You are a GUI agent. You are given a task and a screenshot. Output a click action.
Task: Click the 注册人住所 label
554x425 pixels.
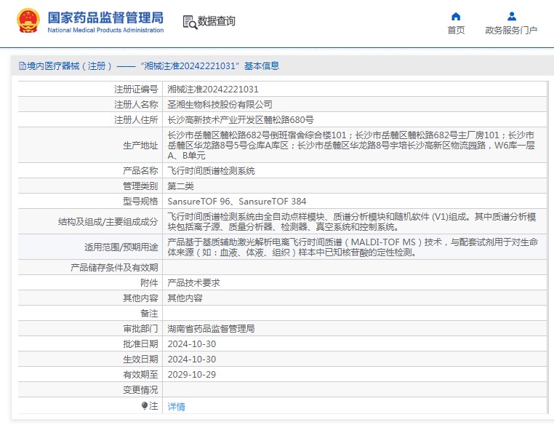point(136,120)
